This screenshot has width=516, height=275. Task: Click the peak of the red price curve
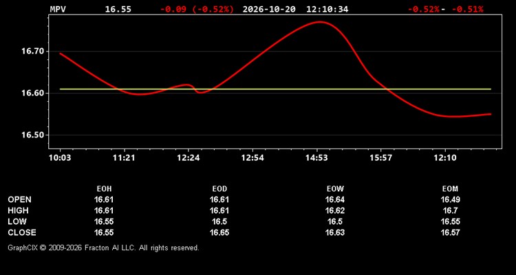point(319,22)
